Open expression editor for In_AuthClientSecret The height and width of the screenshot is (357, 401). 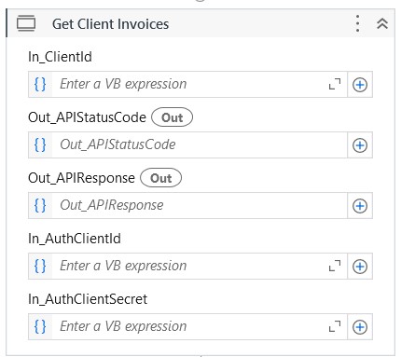(x=335, y=326)
